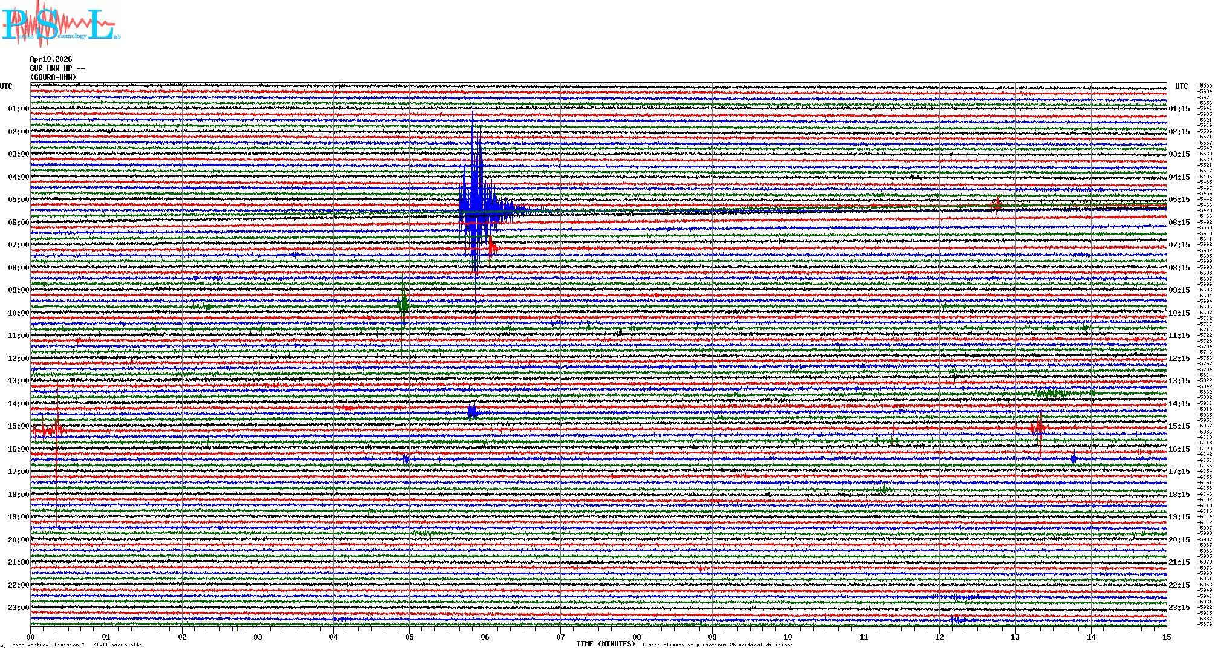Click the 01:15 time label on right

point(1179,109)
